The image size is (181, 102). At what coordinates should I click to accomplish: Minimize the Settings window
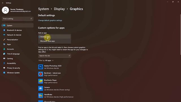(167, 2)
